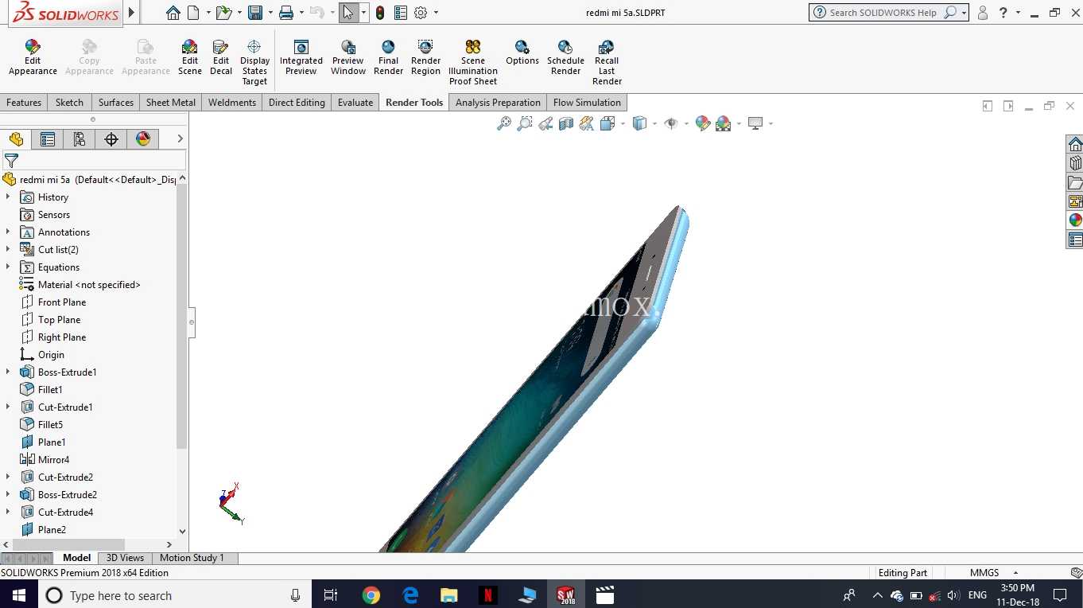This screenshot has height=608, width=1083.
Task: Click the Windows Start button
Action: click(18, 595)
